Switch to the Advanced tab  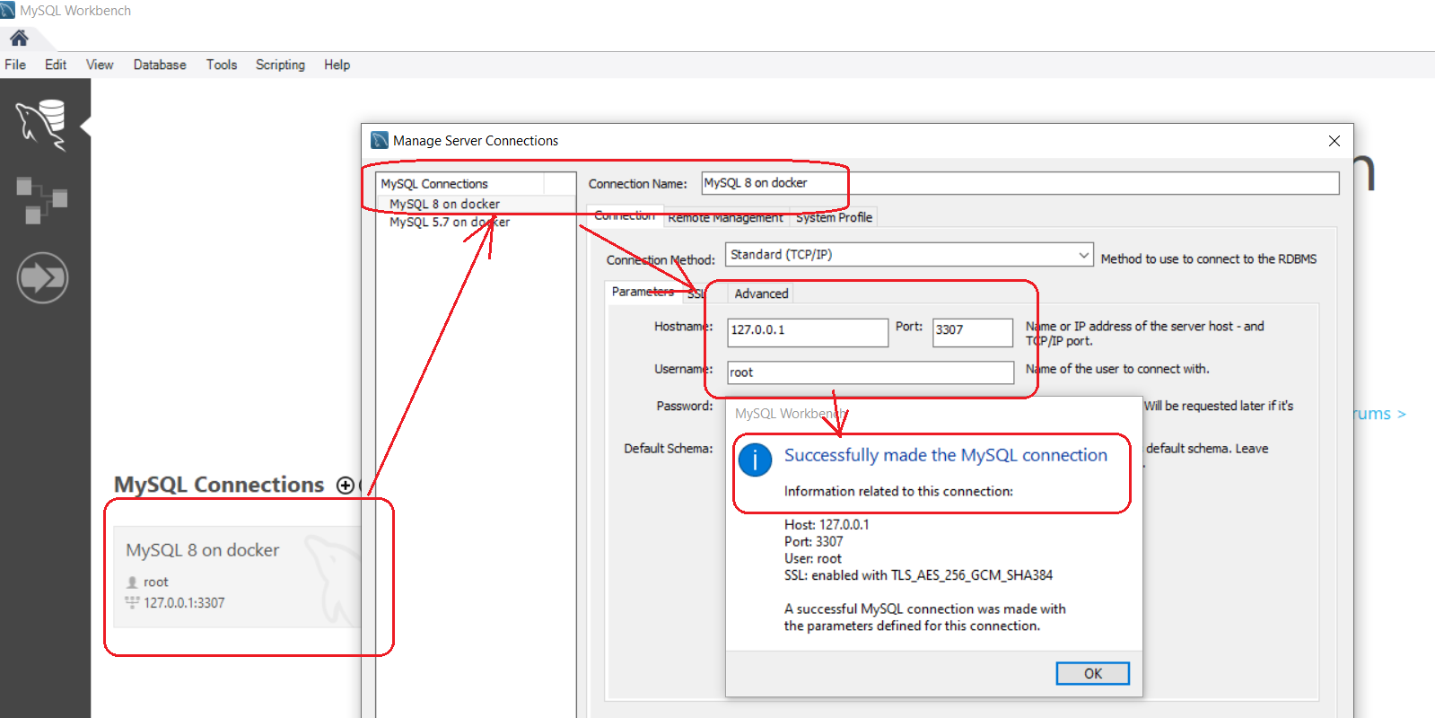(x=761, y=293)
